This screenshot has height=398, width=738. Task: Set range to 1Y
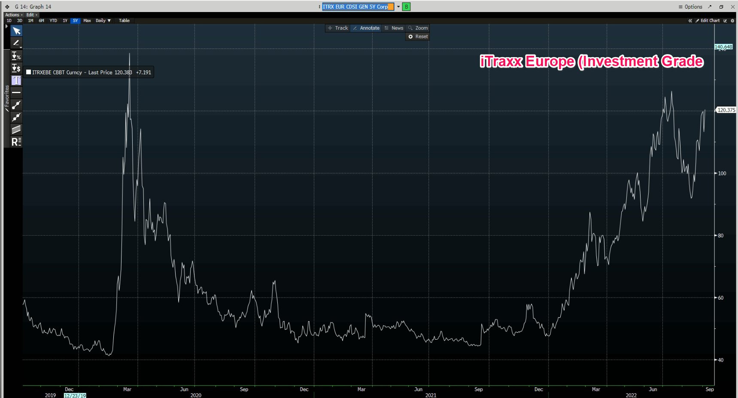click(x=65, y=21)
